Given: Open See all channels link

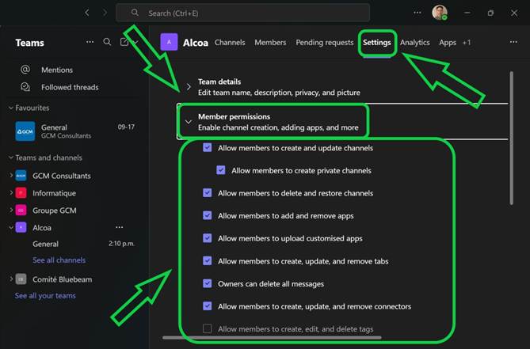Looking at the screenshot, I should point(59,260).
